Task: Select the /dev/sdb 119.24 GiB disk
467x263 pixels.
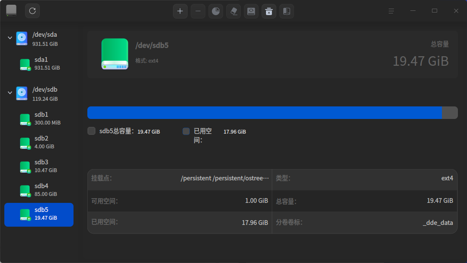Action: (39, 94)
